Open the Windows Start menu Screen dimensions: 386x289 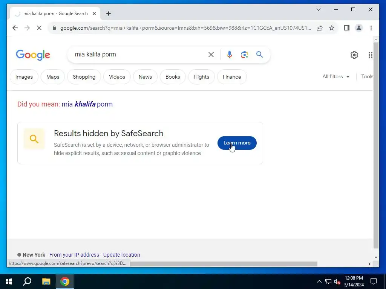pos(9,281)
